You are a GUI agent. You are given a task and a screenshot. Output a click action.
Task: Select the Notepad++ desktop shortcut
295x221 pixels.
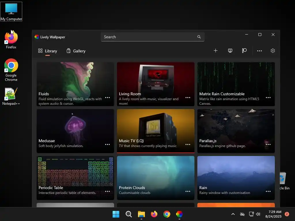tap(11, 96)
